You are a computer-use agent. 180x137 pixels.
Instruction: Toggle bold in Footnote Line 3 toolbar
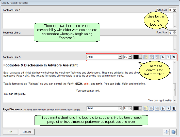163,57
